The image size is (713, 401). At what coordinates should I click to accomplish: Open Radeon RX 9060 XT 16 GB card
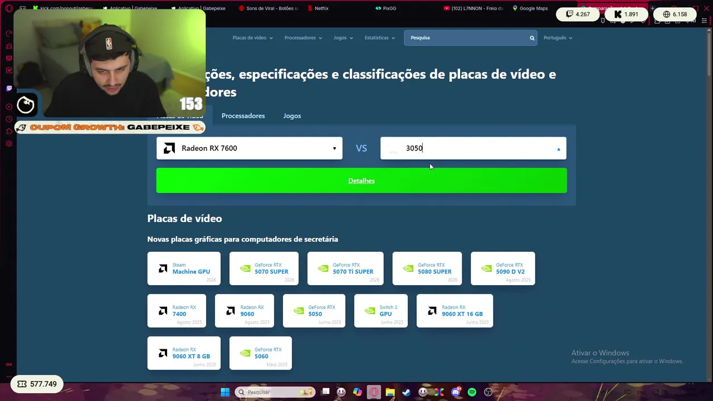[455, 311]
